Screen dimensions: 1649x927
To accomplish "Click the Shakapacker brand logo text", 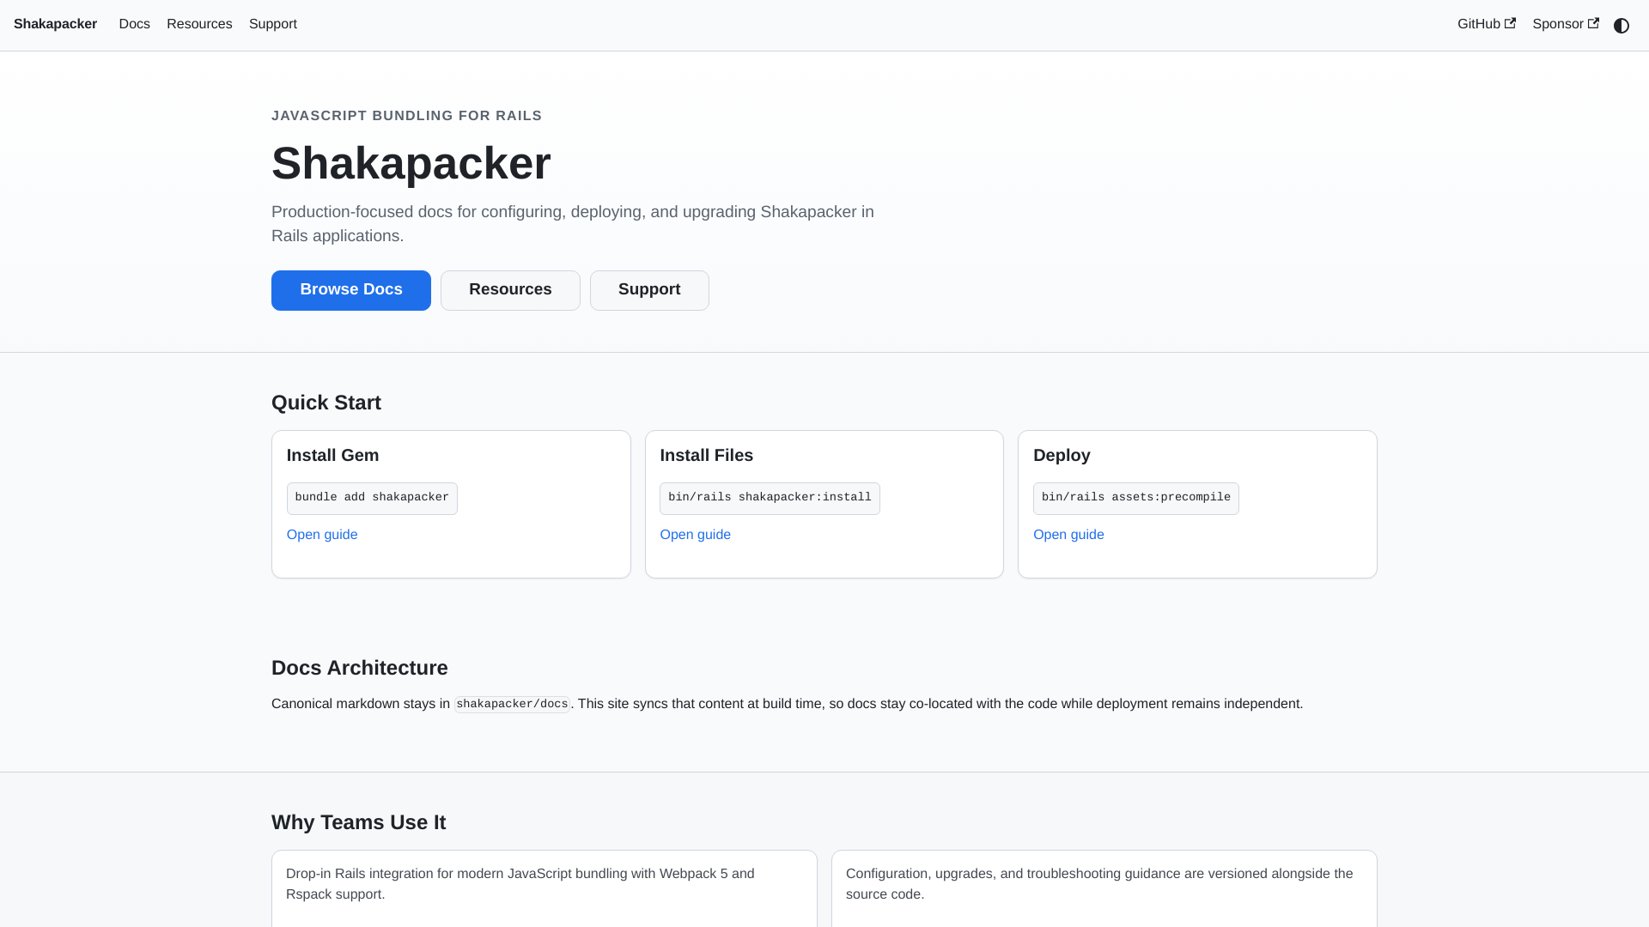I will coord(55,24).
